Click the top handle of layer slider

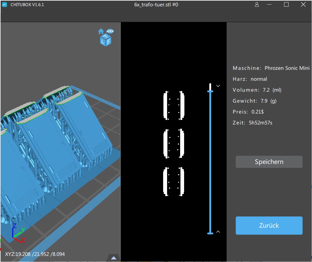[x=210, y=91]
